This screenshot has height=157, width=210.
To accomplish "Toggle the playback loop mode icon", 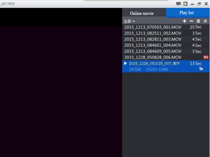I will point(205,21).
